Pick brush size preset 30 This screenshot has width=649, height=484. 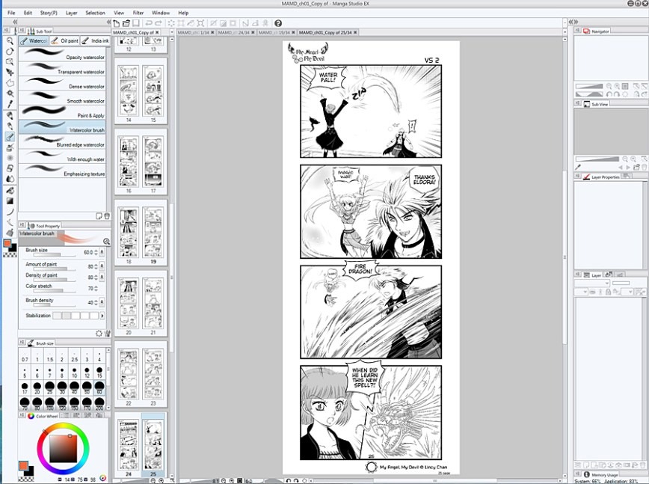pyautogui.click(x=62, y=388)
